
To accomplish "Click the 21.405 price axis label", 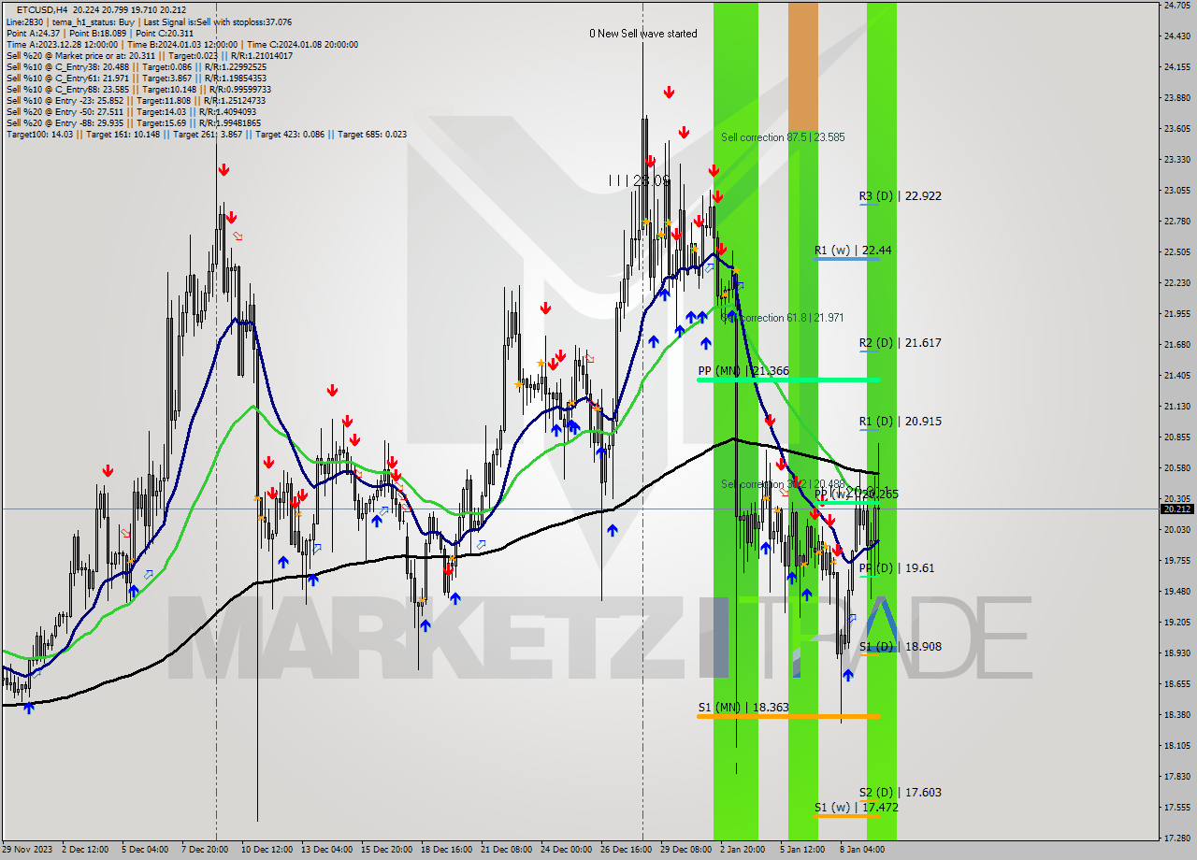I will point(1176,375).
